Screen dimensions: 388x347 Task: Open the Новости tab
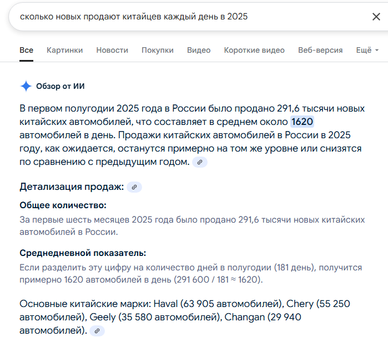tap(112, 50)
